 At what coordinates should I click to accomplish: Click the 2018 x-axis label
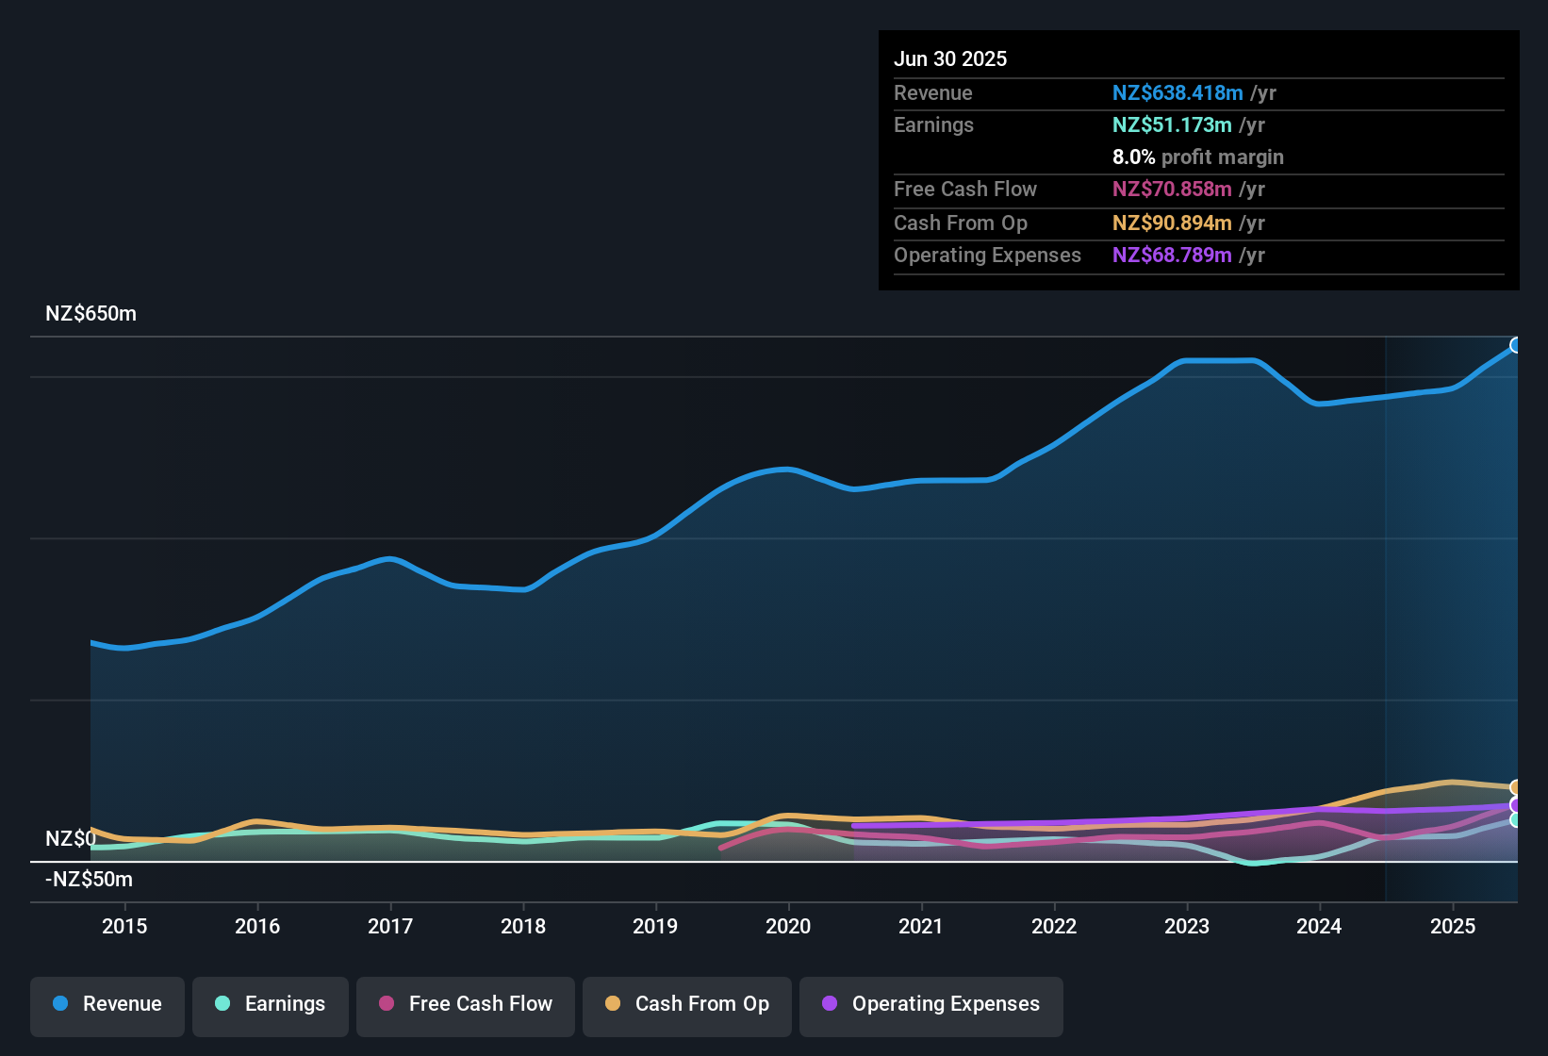[523, 926]
